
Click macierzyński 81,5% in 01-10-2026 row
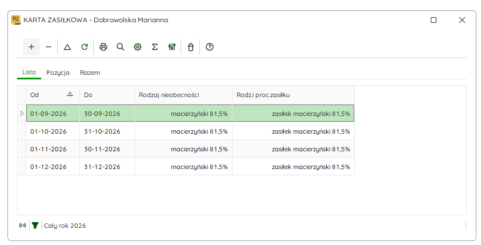pos(183,131)
